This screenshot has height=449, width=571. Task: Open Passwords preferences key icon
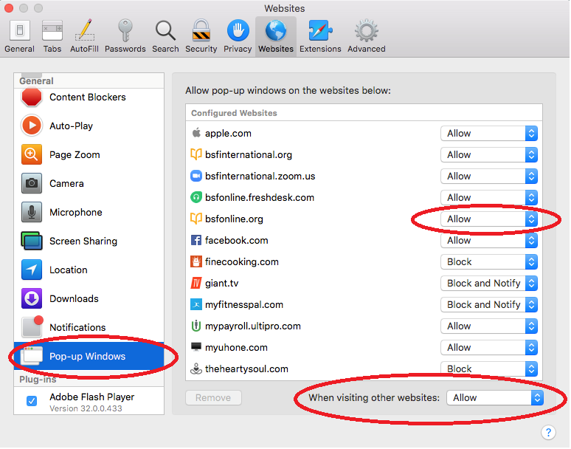125,30
